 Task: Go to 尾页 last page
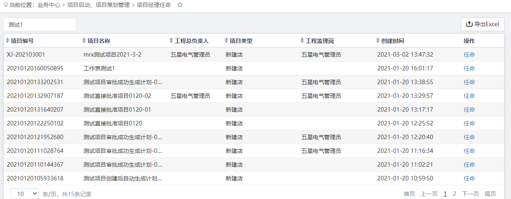[x=490, y=194]
